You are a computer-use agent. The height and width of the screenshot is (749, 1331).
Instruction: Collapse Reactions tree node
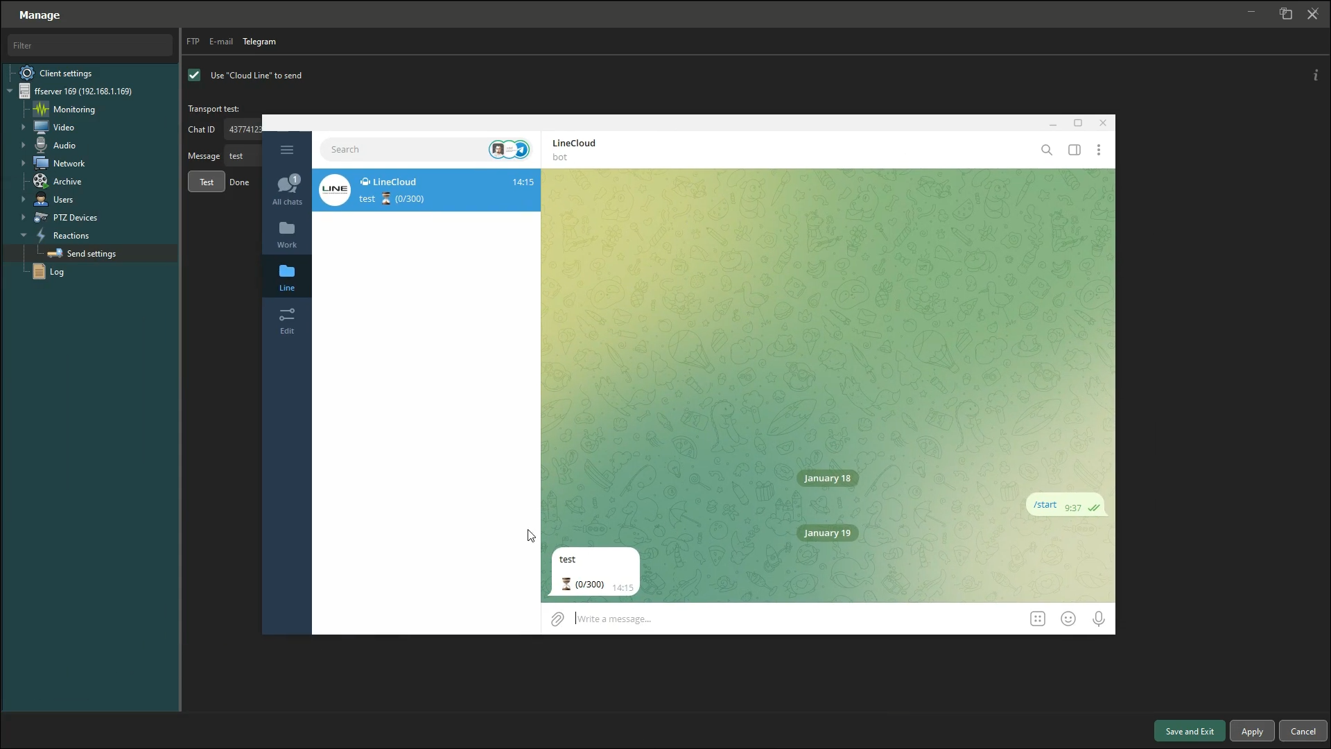(x=24, y=235)
